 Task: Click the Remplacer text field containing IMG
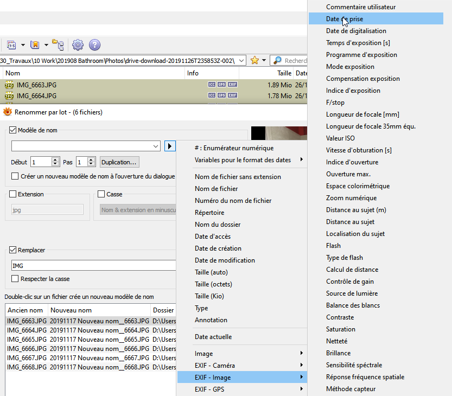tap(92, 266)
